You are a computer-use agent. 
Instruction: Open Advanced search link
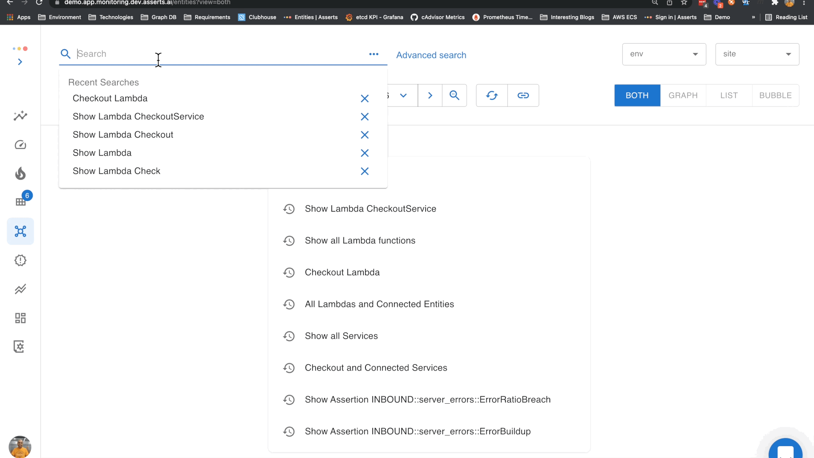[431, 55]
